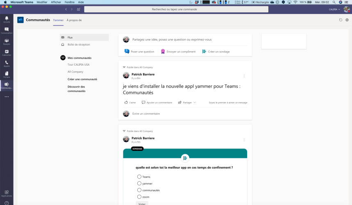Open the Calendrier icon in the sidebar
This screenshot has height=205, width=352.
pos(7,52)
